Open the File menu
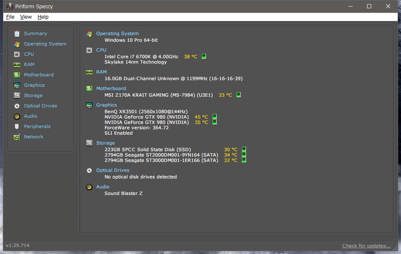 [x=10, y=17]
